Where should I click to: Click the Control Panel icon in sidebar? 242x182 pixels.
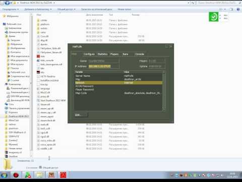(x=7, y=108)
